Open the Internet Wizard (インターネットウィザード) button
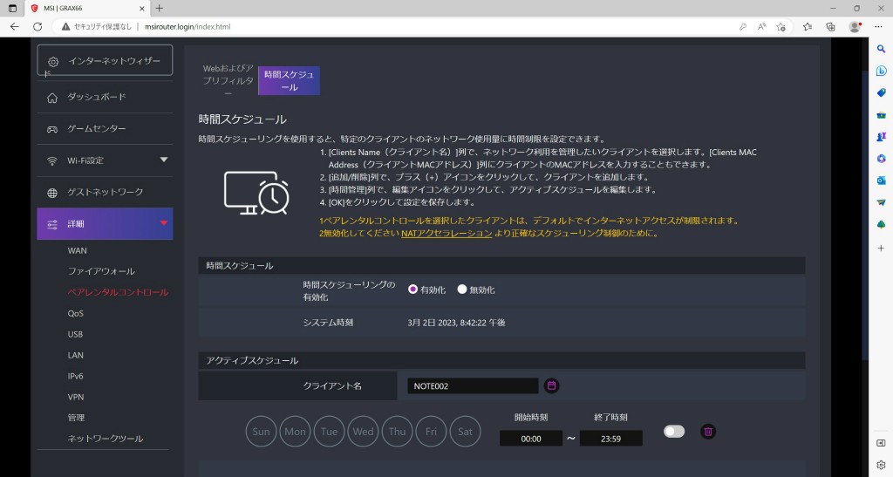 [105, 60]
